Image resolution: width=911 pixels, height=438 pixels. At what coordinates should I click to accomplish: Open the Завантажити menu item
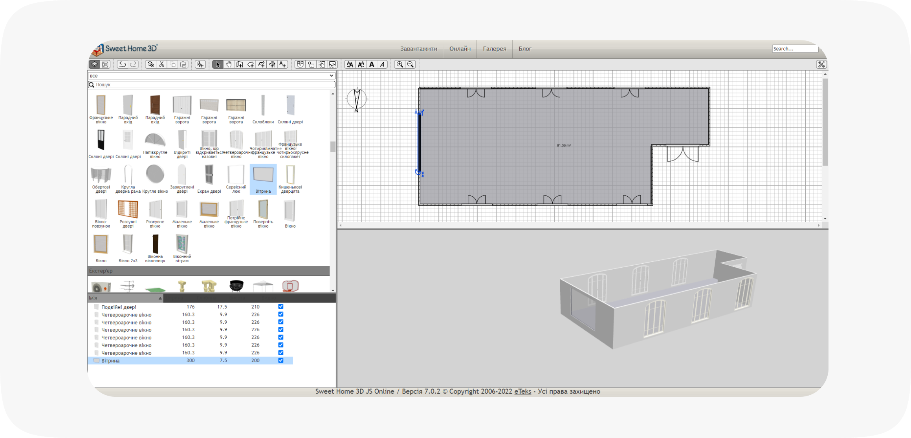[418, 49]
